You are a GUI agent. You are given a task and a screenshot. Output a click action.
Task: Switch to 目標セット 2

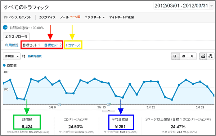53,45
